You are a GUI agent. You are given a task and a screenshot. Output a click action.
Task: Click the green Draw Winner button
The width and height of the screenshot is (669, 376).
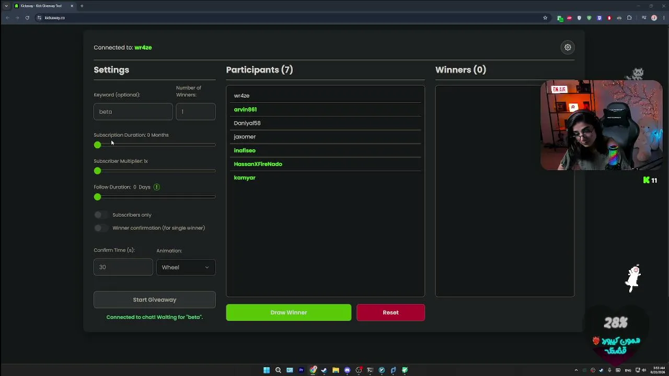289,312
